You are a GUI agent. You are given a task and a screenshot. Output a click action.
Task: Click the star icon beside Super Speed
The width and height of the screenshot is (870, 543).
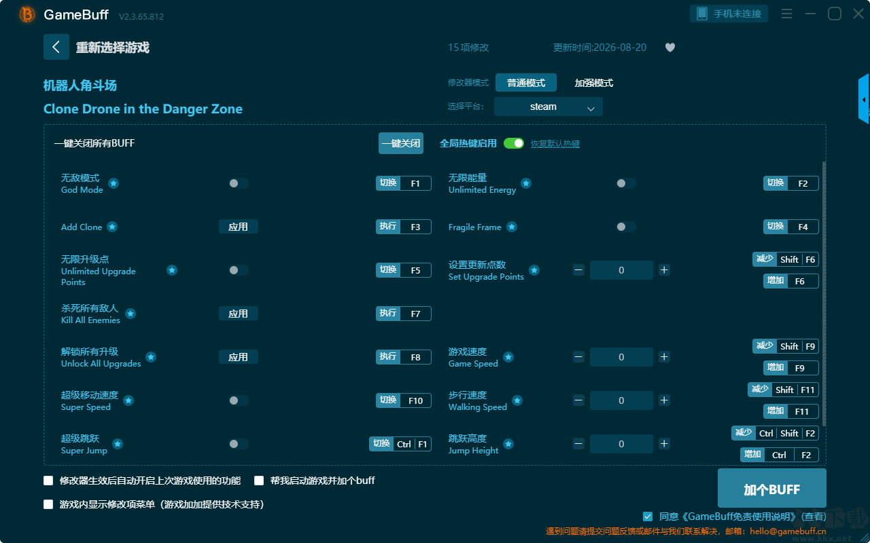(x=128, y=400)
